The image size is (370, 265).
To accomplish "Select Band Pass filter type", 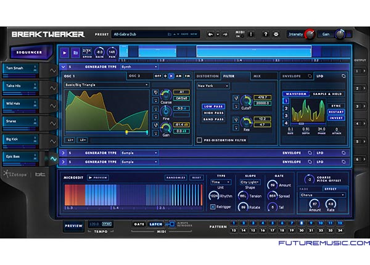I will [x=213, y=120].
